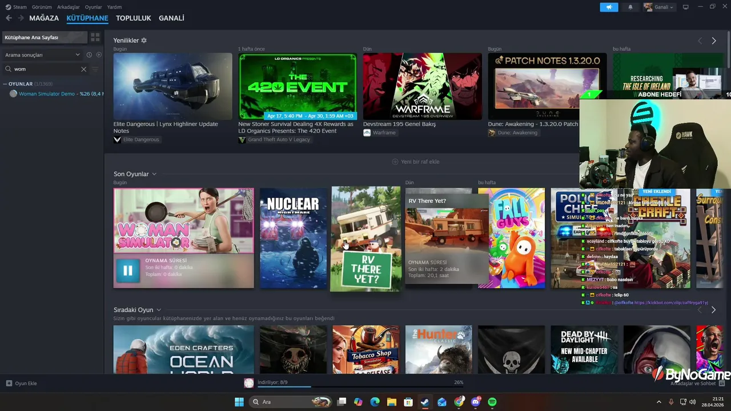Click Oyun Ekle button
The image size is (731, 411).
[21, 383]
